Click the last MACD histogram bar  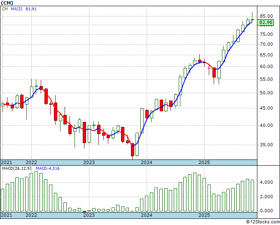[x=252, y=195]
